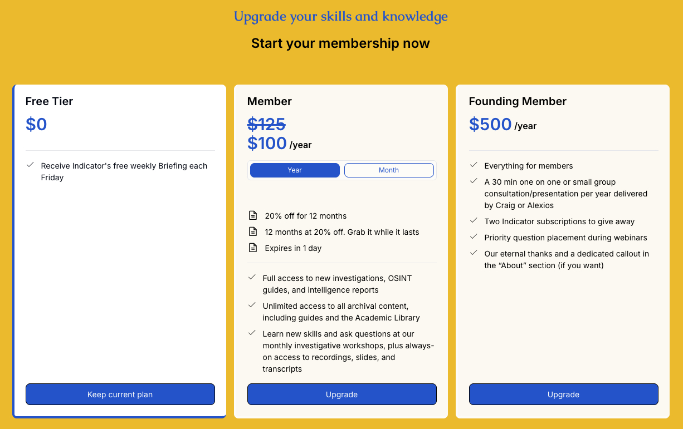Click the Free Tier plan heading
The width and height of the screenshot is (683, 429).
tap(49, 101)
